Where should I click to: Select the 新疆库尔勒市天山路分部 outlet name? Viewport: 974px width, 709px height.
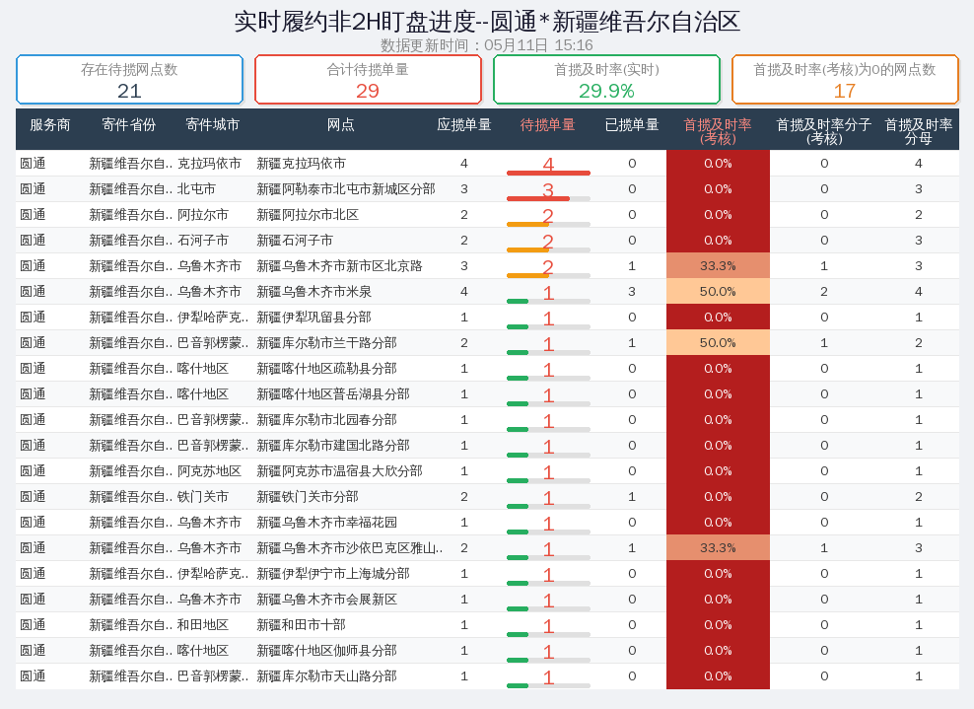click(326, 676)
